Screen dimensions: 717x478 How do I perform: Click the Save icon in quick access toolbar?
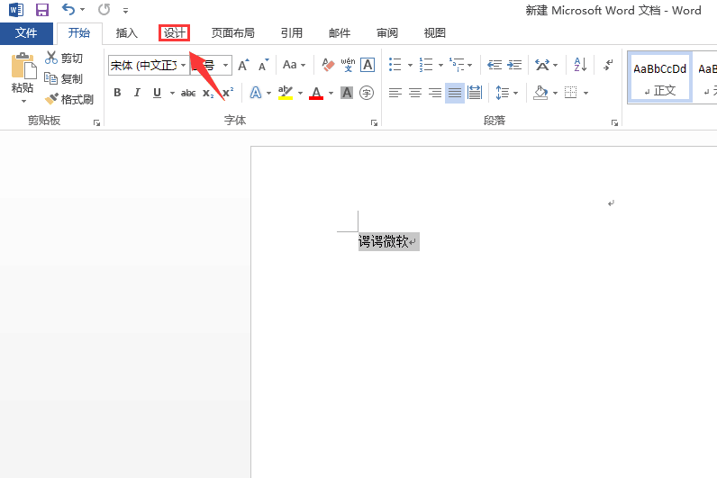(x=42, y=10)
